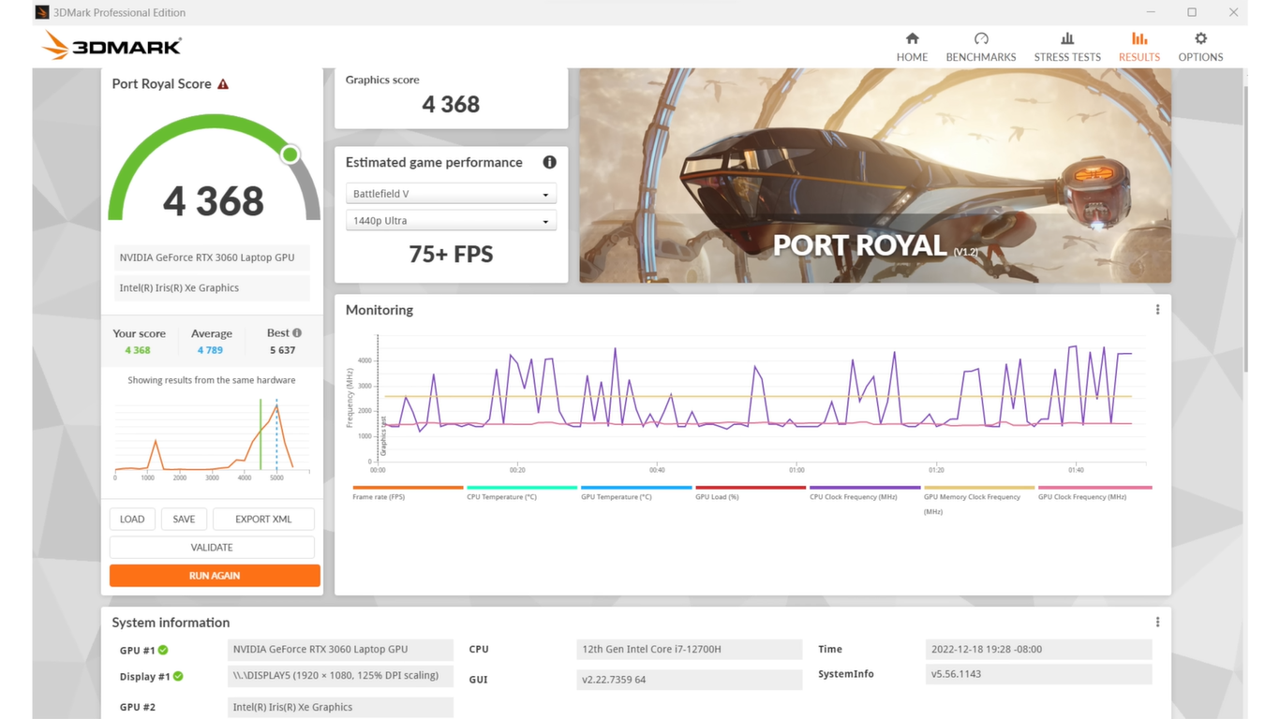Image resolution: width=1280 pixels, height=719 pixels.
Task: Click the Export XML button
Action: [263, 520]
